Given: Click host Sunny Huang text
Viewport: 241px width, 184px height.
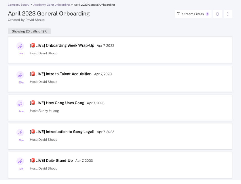Looking at the screenshot, I should tap(44, 111).
